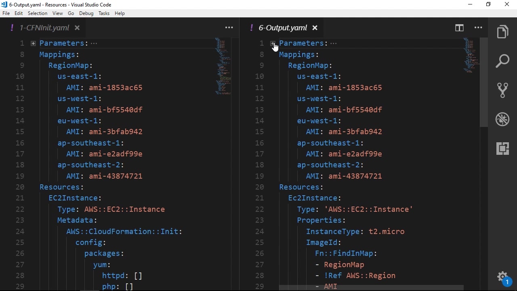Viewport: 517px width, 291px height.
Task: Click 'httpd: []' line in left editor
Action: (x=122, y=276)
